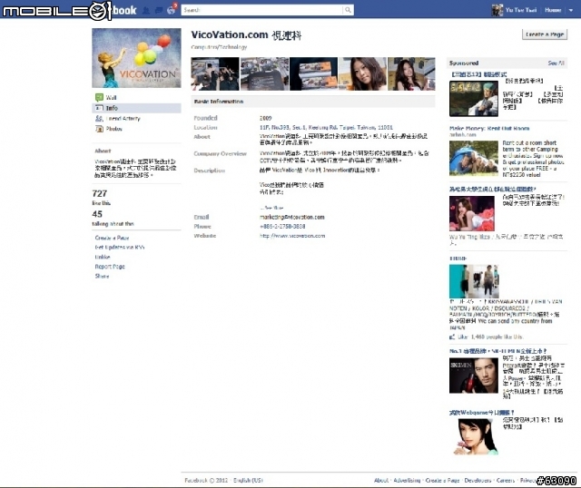Click the fashion store ad image

pyautogui.click(x=474, y=281)
